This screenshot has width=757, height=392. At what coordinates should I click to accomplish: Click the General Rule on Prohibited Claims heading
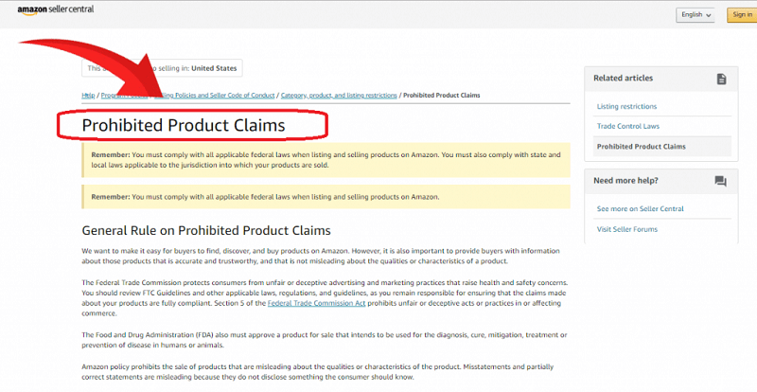tap(205, 230)
